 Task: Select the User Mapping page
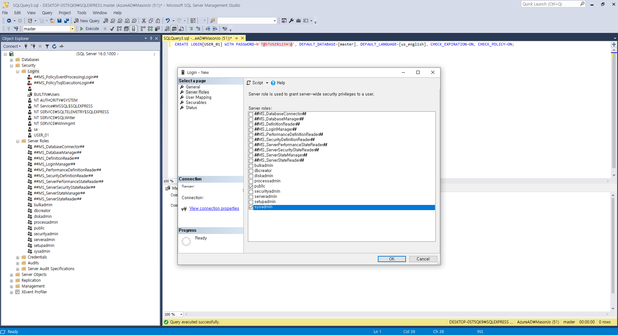[198, 97]
